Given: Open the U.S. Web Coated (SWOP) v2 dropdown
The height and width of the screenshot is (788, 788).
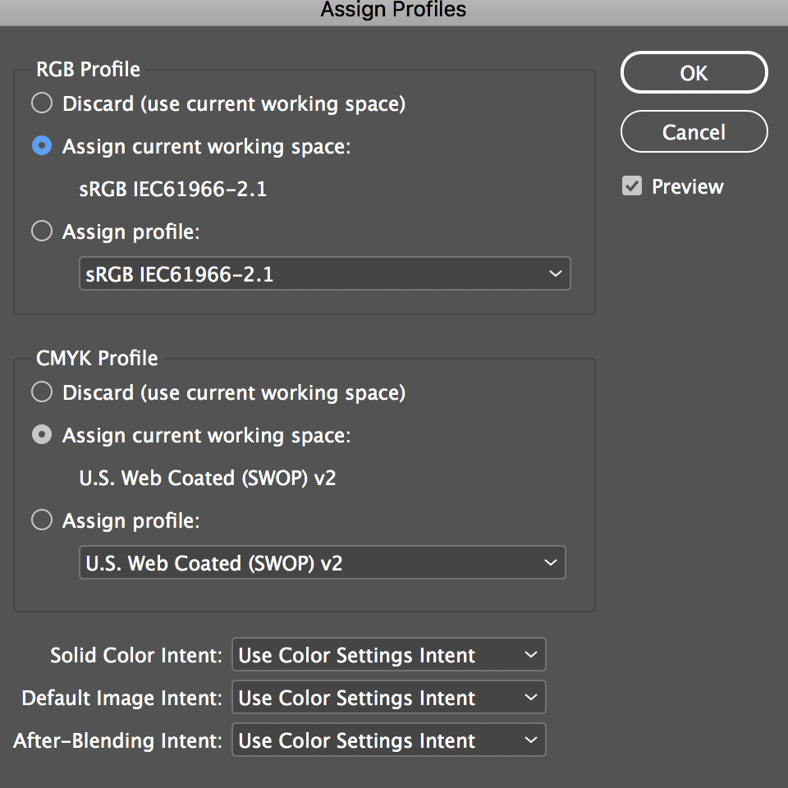Looking at the screenshot, I should point(322,563).
